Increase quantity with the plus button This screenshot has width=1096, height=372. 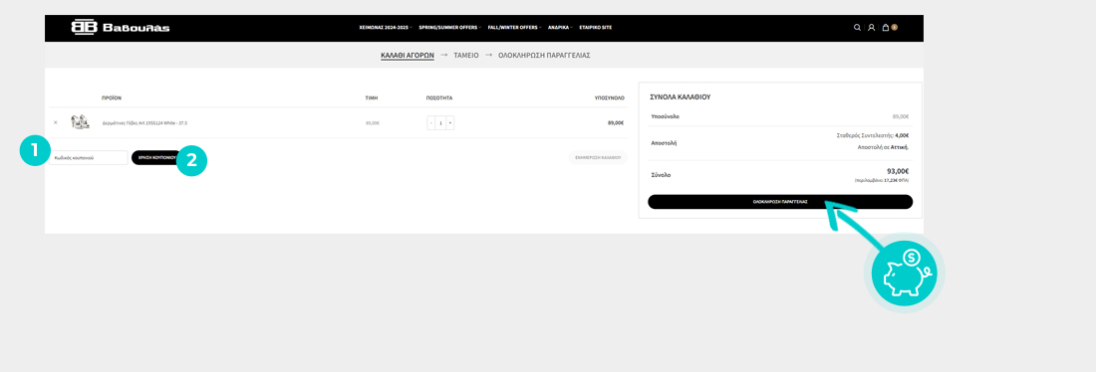point(450,122)
